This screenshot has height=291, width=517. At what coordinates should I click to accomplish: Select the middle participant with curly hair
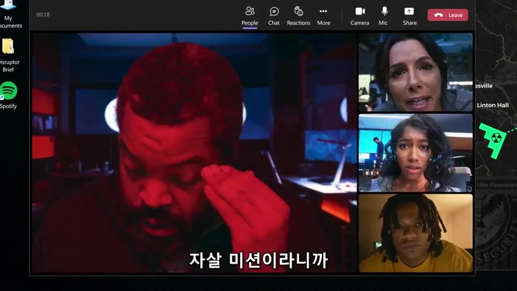click(x=416, y=153)
